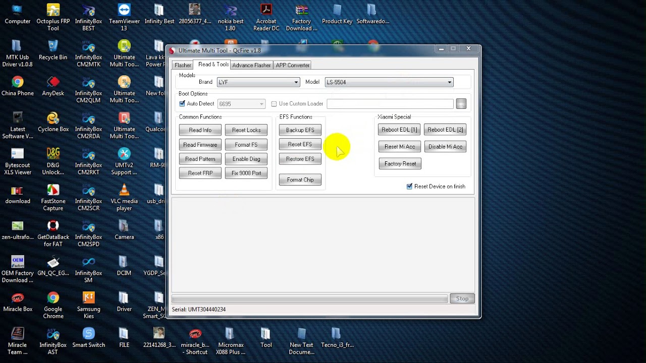Launch Samsung Kies icon
The image size is (646, 363).
tap(88, 305)
